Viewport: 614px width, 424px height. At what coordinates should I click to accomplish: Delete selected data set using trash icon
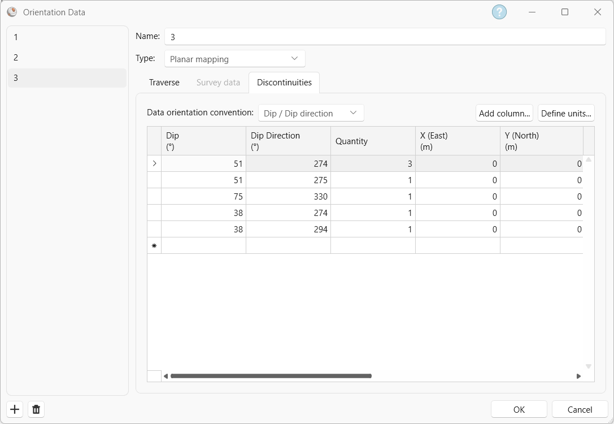click(x=36, y=409)
